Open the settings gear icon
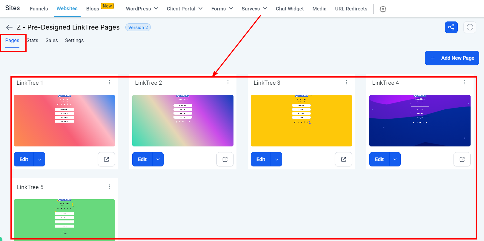This screenshot has width=484, height=241. (383, 9)
